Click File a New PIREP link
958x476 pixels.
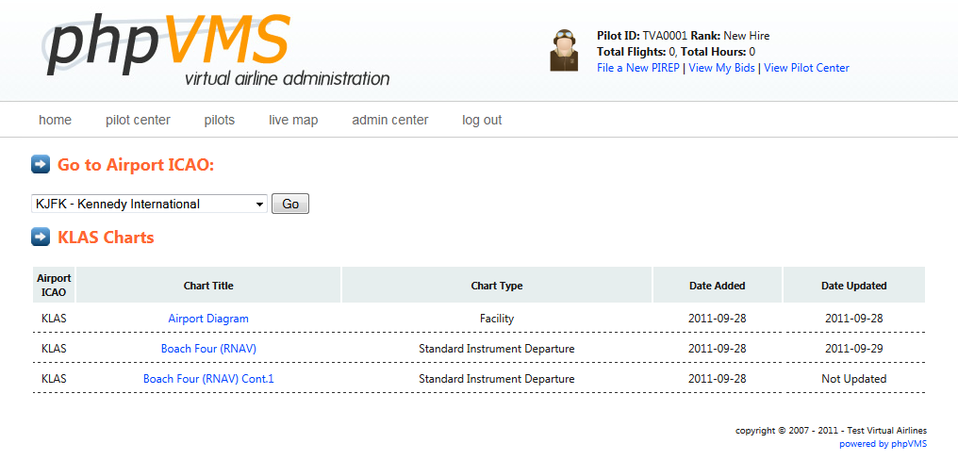(x=637, y=68)
